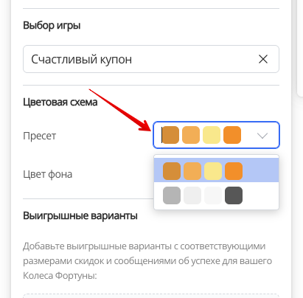Pick near-white third swatch in gray row
Image resolution: width=303 pixels, height=298 pixels.
[x=213, y=195]
